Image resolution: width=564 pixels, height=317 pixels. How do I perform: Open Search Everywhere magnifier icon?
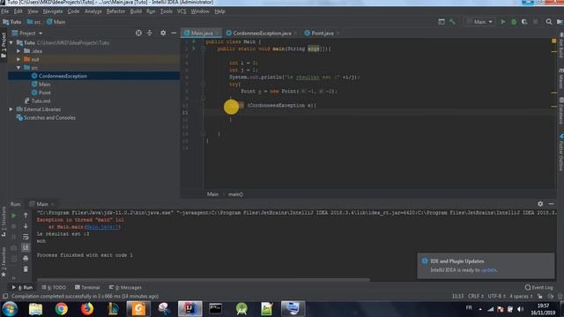tap(549, 22)
